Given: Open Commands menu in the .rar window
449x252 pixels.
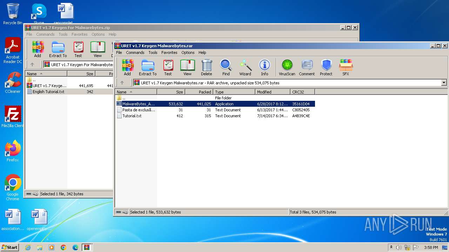Looking at the screenshot, I should [135, 52].
